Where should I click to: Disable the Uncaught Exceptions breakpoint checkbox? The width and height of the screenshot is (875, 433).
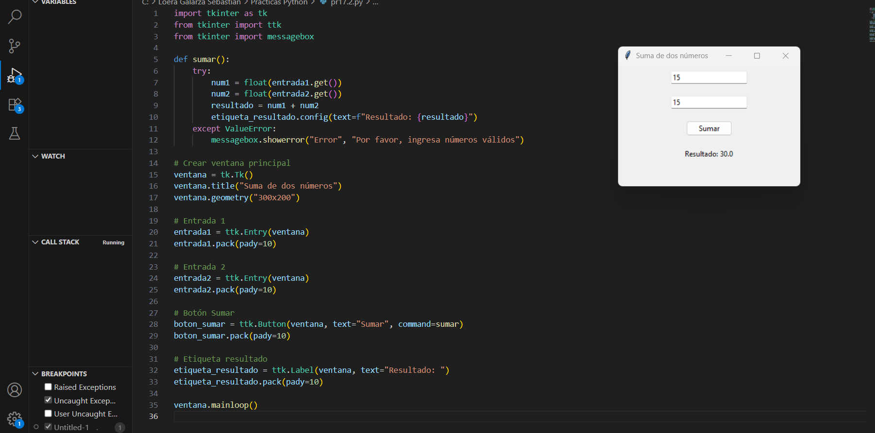coord(48,400)
